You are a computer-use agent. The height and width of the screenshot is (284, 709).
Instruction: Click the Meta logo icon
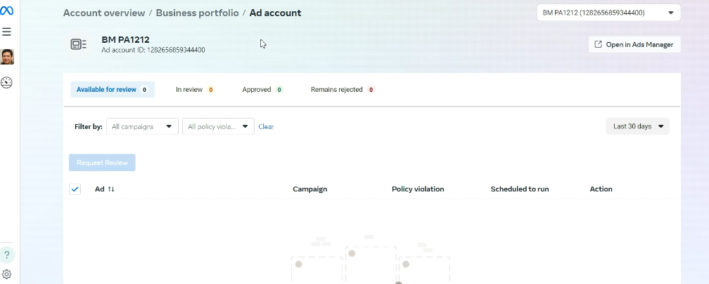(7, 12)
